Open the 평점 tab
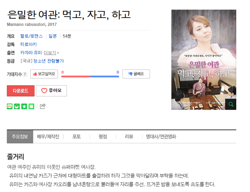Viewport: 250px width, 192px height. (x=103, y=136)
